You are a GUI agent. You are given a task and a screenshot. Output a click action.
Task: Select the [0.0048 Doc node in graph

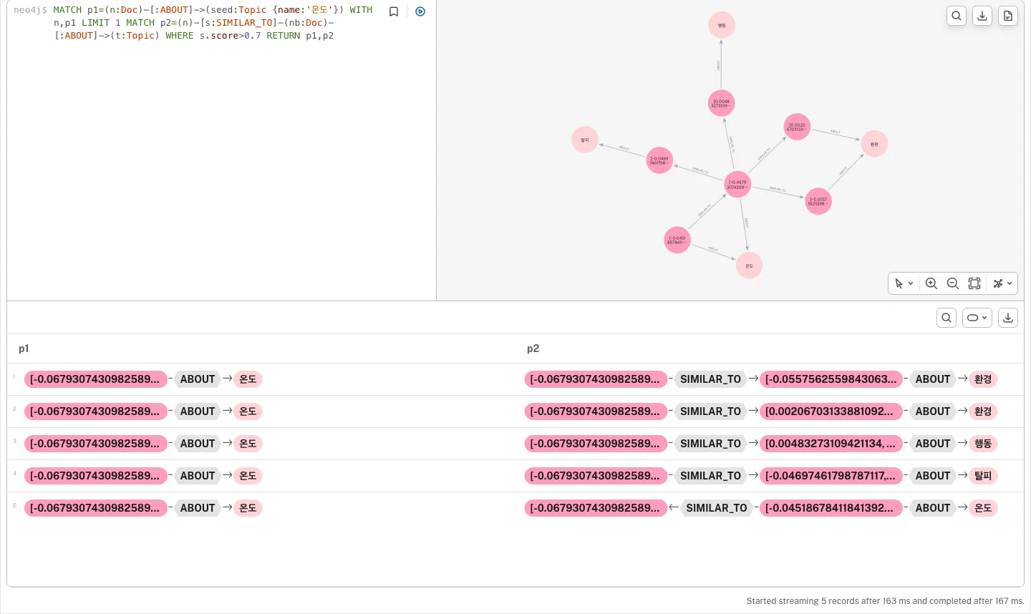[722, 103]
